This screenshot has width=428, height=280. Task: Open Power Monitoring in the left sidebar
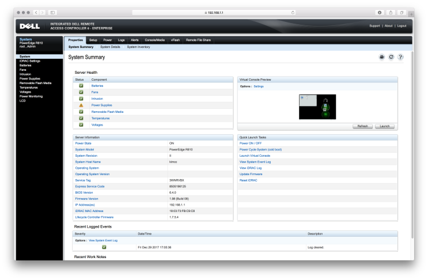[x=31, y=96]
